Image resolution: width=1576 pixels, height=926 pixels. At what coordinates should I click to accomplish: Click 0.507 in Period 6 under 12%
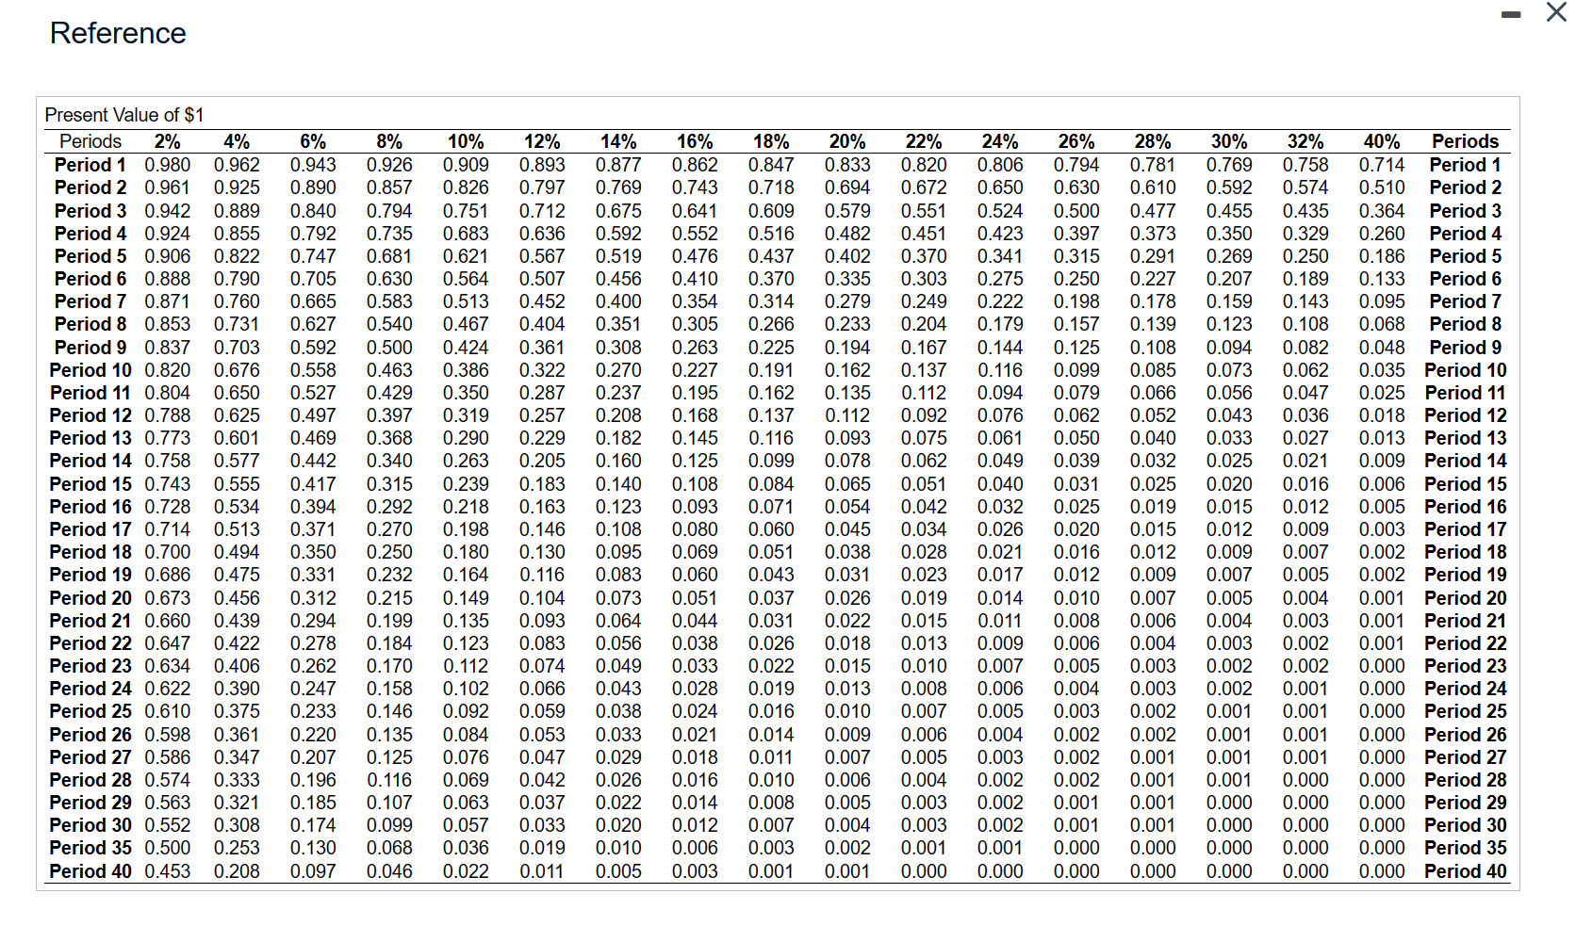pyautogui.click(x=542, y=279)
